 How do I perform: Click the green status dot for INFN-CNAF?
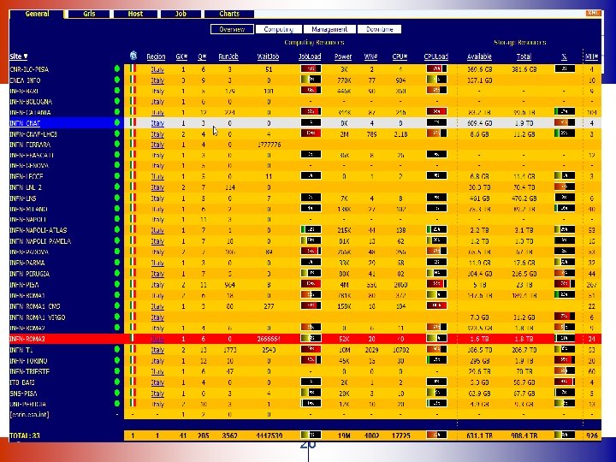click(x=117, y=122)
